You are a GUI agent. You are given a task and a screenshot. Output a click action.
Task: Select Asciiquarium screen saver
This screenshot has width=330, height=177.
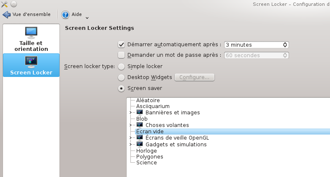(153, 106)
